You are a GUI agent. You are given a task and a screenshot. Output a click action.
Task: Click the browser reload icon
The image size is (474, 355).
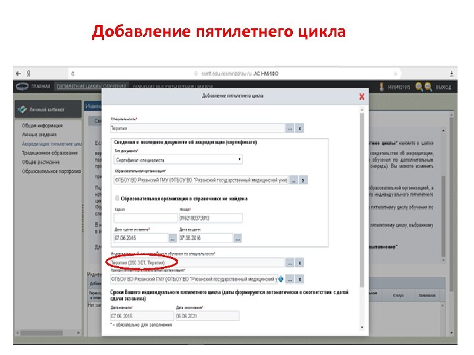(73, 74)
